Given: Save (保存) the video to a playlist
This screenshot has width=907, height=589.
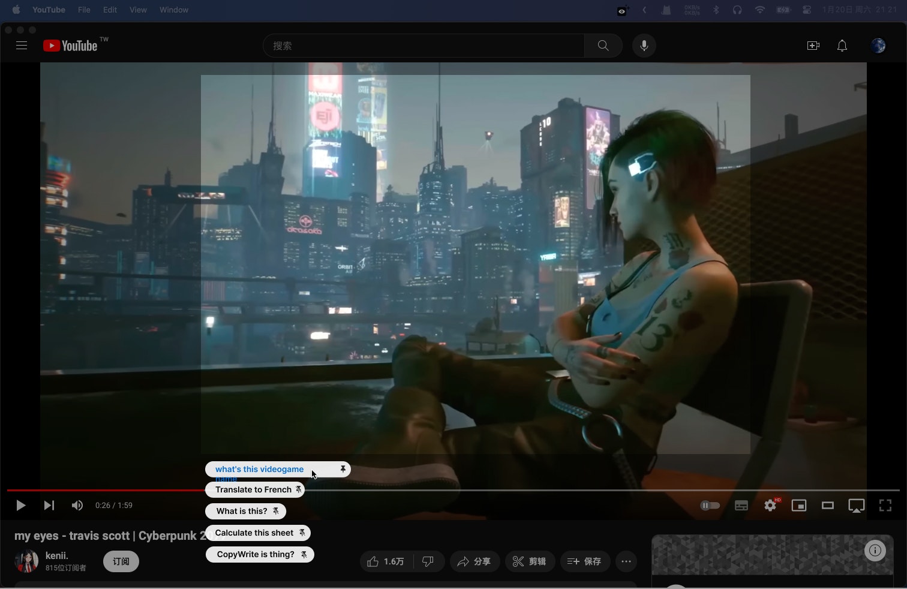Looking at the screenshot, I should click(x=585, y=561).
